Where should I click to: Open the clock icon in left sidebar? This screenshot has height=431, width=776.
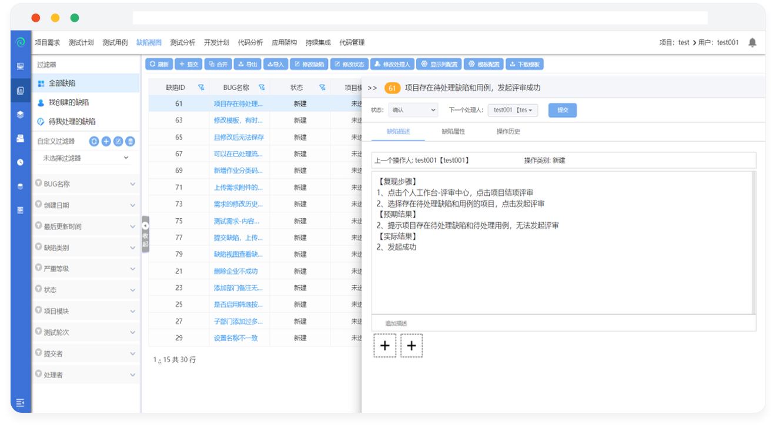click(21, 162)
